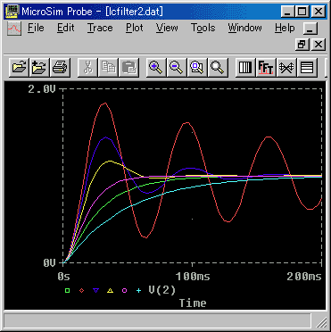Select the red diamond trace legend marker

tap(81, 290)
